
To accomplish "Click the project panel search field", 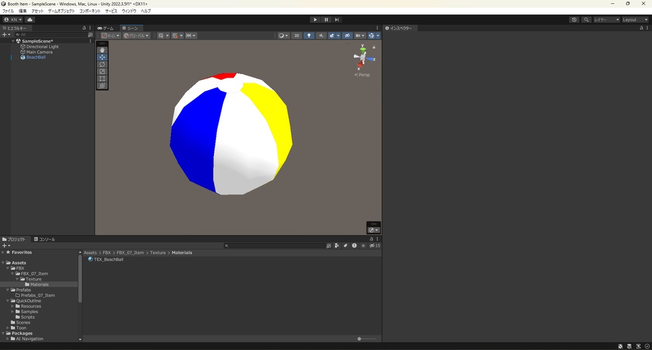I will click(x=274, y=245).
